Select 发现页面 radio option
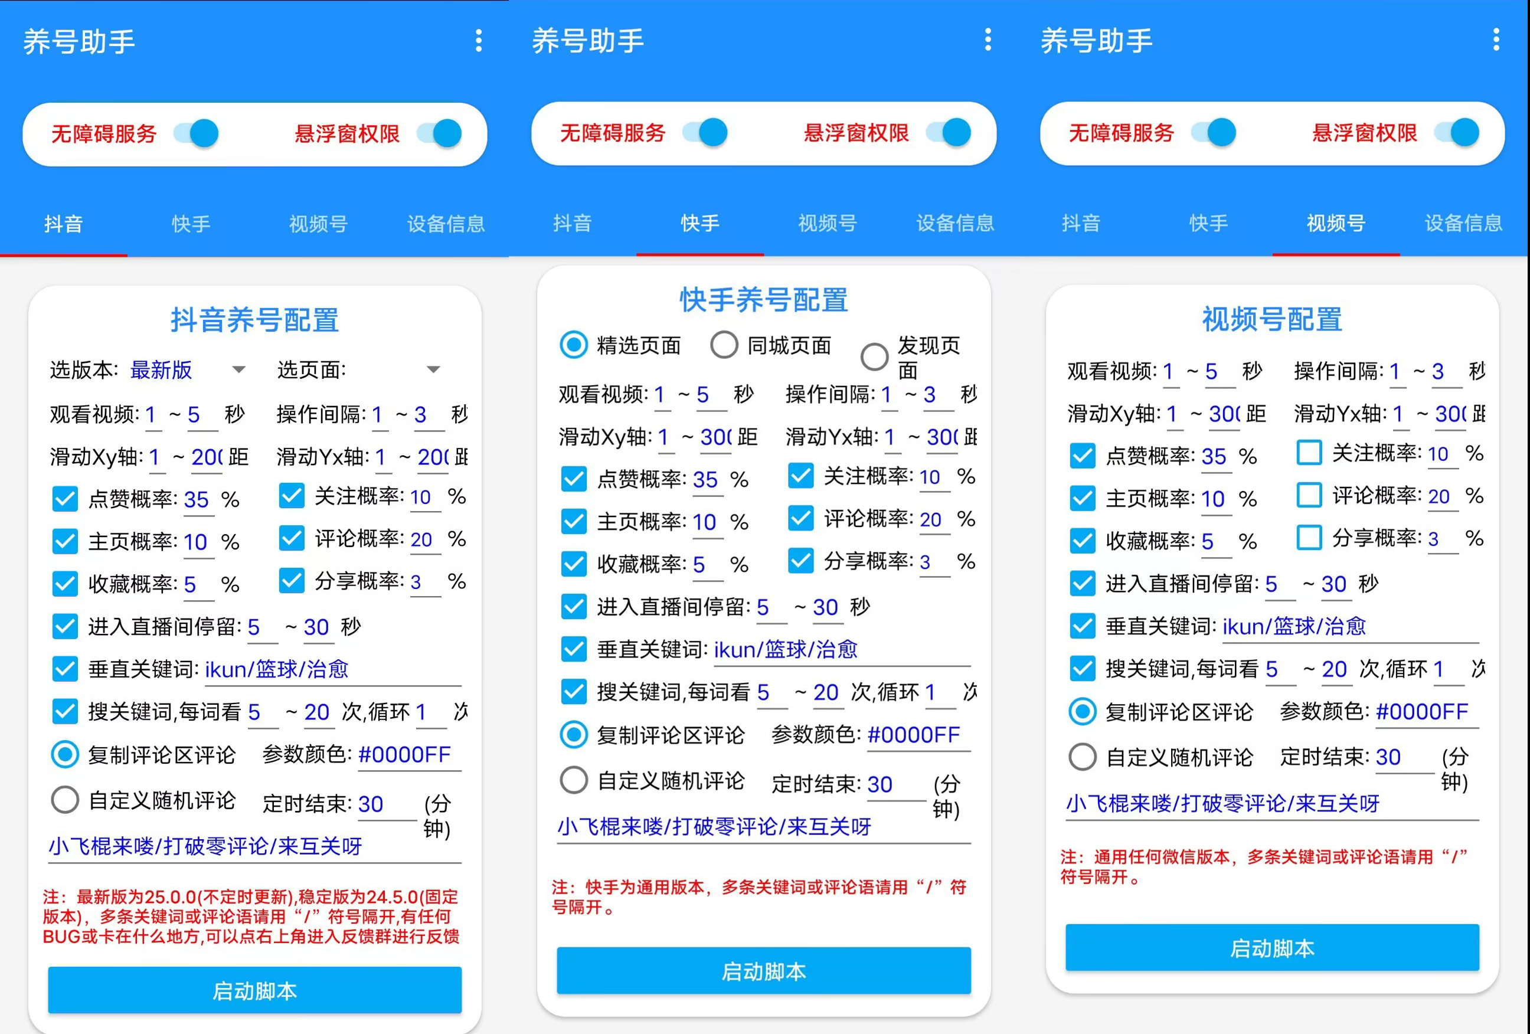This screenshot has width=1530, height=1034. (874, 356)
